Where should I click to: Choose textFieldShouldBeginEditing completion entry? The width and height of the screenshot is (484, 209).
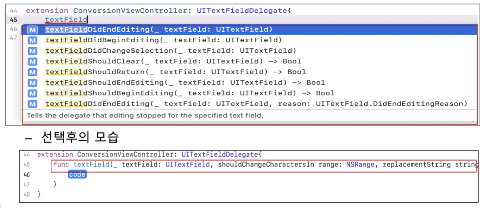pyautogui.click(x=250, y=93)
